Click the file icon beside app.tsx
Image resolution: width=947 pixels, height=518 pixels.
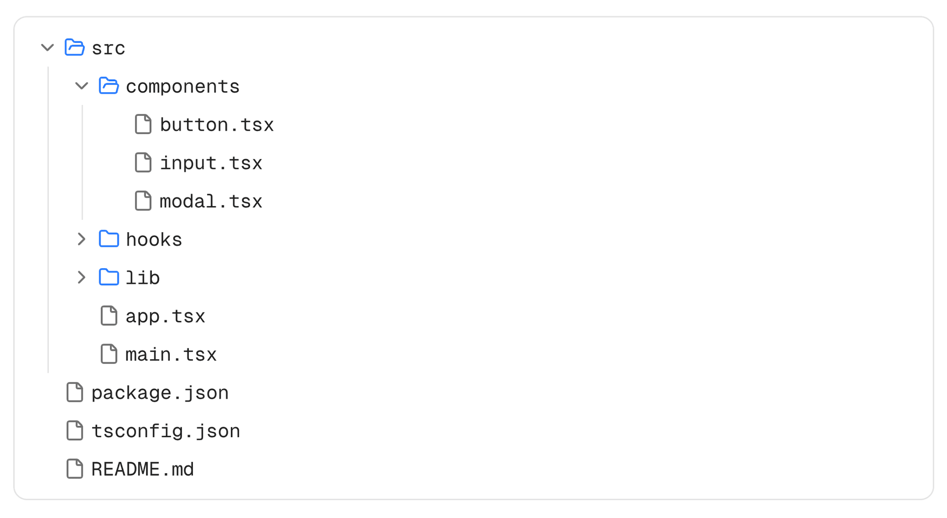point(109,316)
